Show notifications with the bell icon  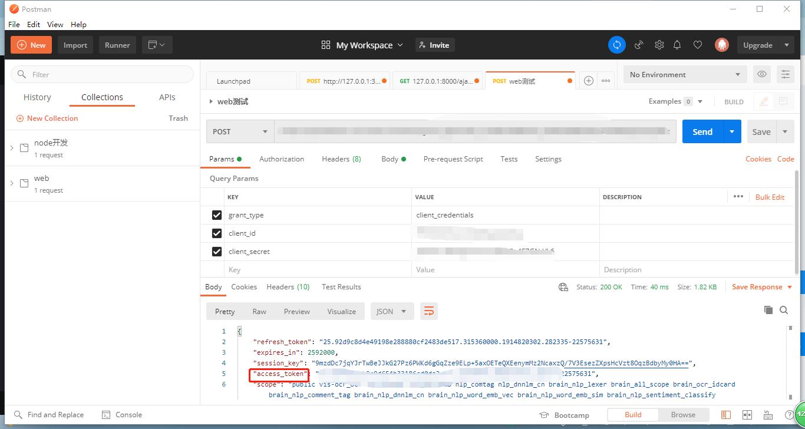pyautogui.click(x=678, y=45)
